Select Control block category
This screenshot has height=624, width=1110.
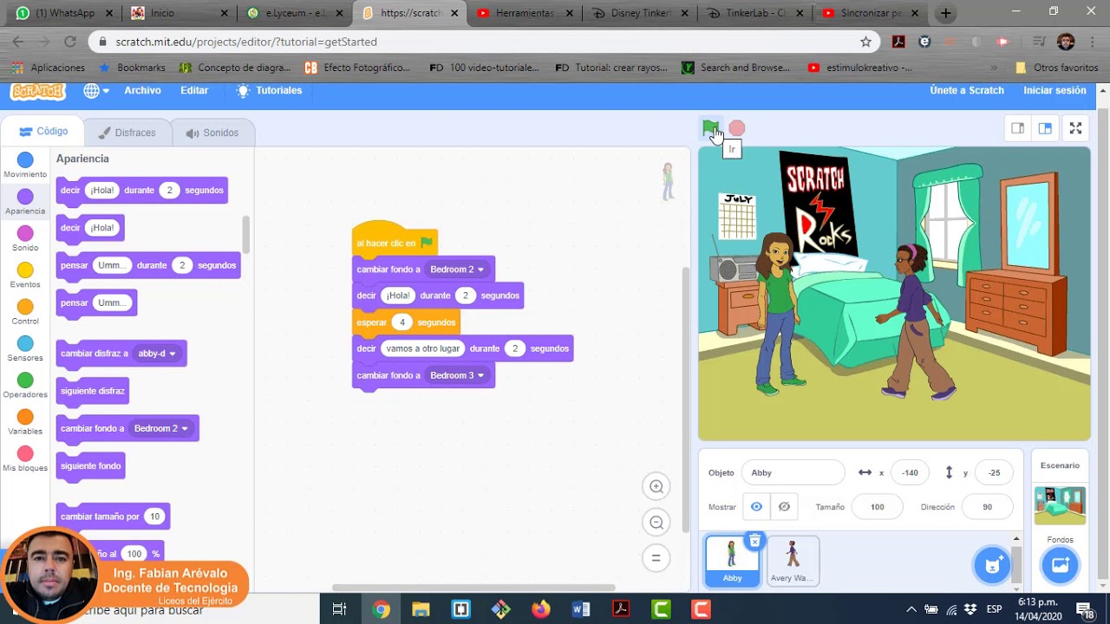point(25,312)
